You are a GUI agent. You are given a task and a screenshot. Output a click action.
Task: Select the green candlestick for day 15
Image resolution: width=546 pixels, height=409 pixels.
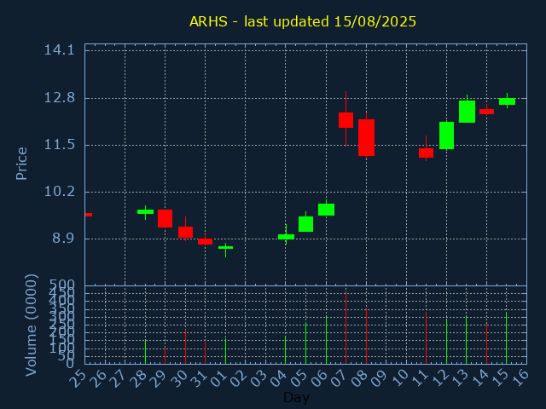click(507, 101)
